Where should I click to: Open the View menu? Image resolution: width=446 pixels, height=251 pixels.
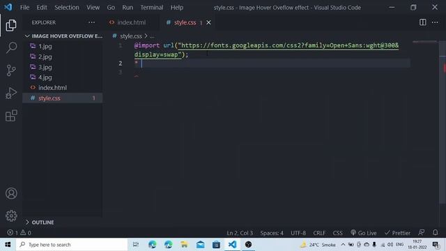[x=93, y=8]
